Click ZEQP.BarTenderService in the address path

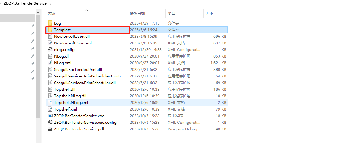point(25,3)
